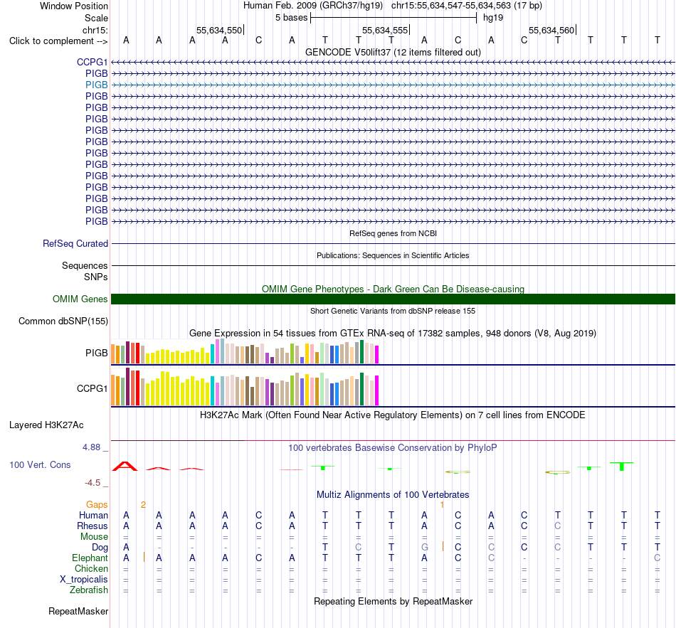Image resolution: width=676 pixels, height=628 pixels.
Task: Open the RefSeq Curated track label
Action: point(75,243)
